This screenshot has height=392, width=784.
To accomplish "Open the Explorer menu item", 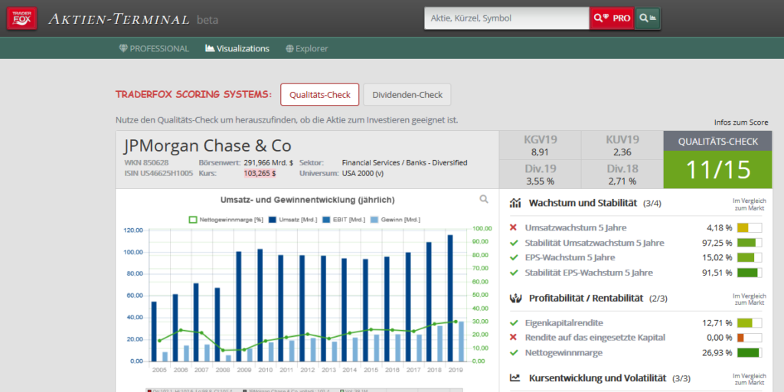I will click(x=307, y=48).
